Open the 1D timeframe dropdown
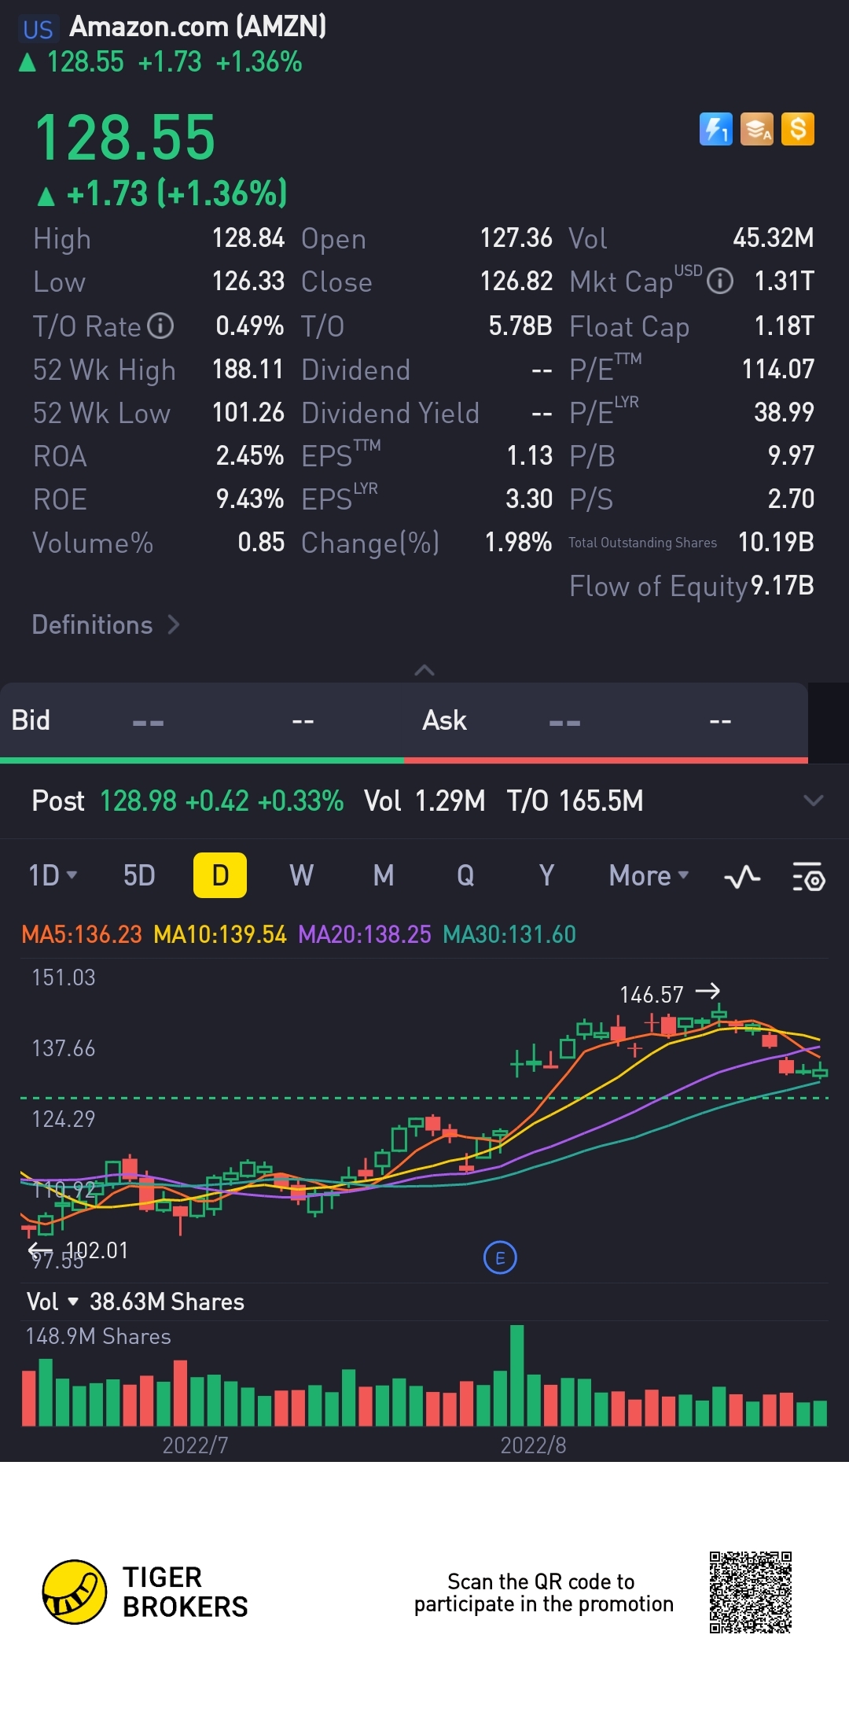The width and height of the screenshot is (849, 1723). (53, 875)
